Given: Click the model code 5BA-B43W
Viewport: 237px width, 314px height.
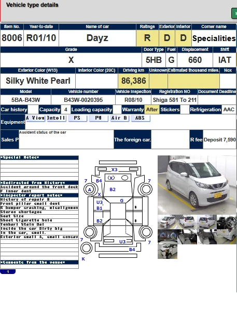Looking at the screenshot, I should point(25,100).
